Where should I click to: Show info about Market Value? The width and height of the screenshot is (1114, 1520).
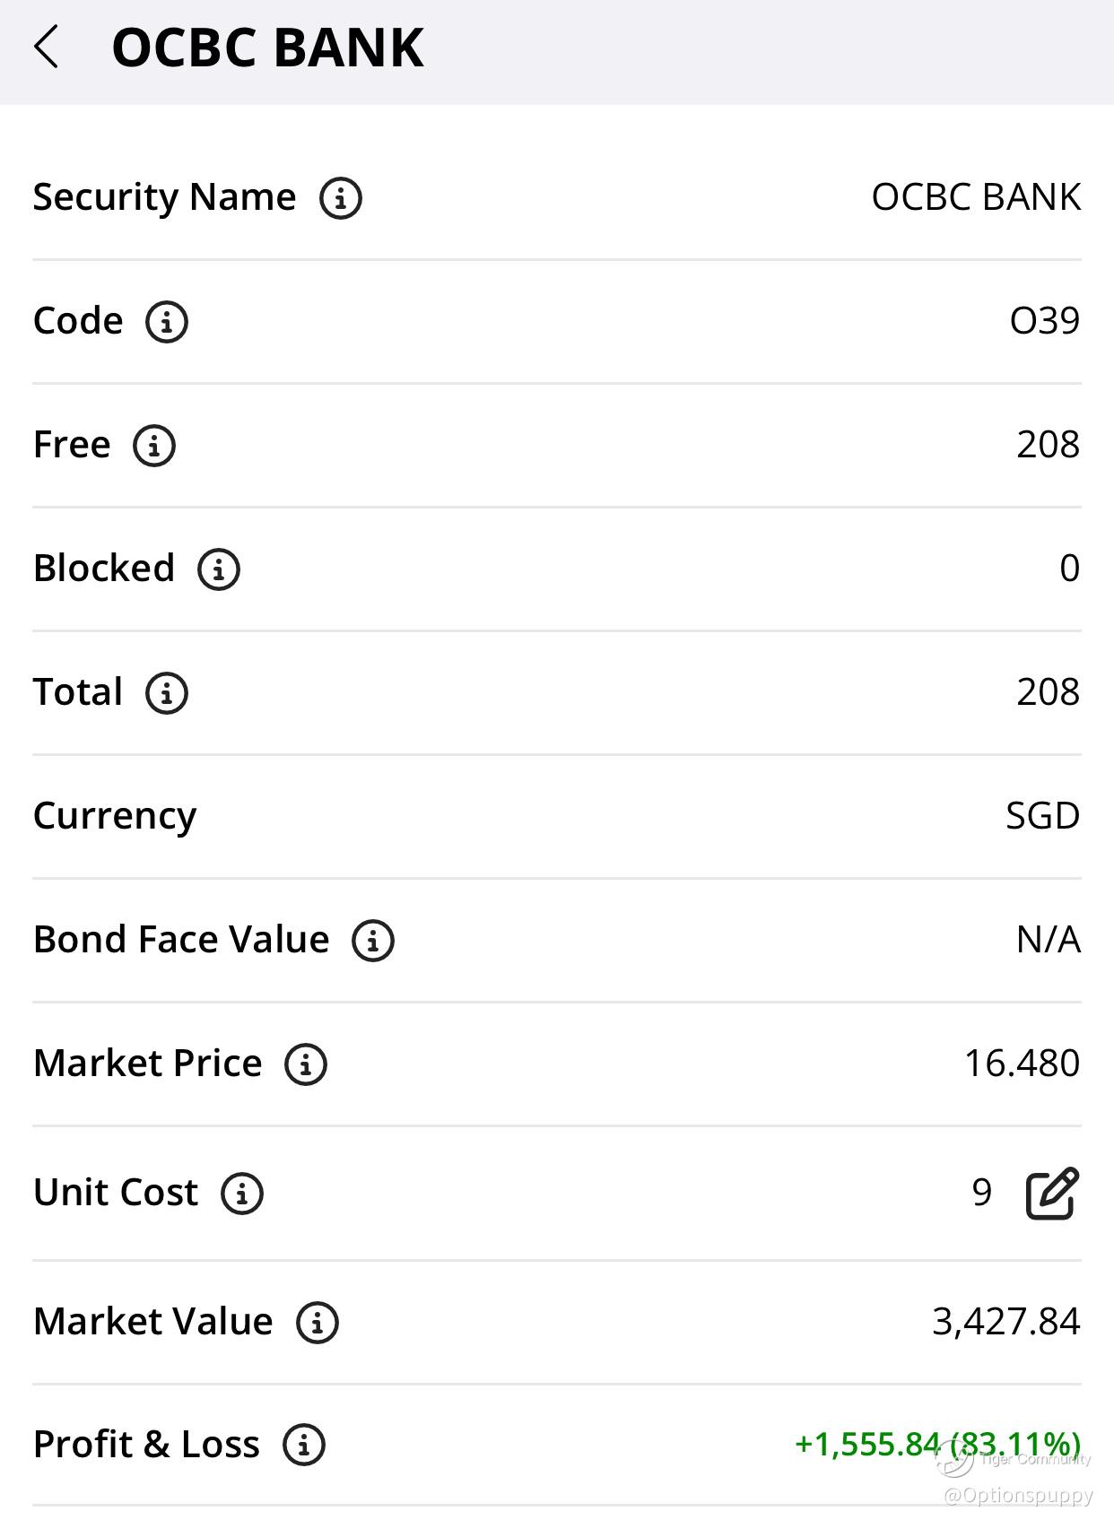tap(318, 1323)
